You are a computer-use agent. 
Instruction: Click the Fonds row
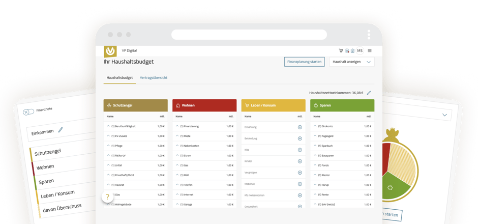pyautogui.click(x=342, y=165)
